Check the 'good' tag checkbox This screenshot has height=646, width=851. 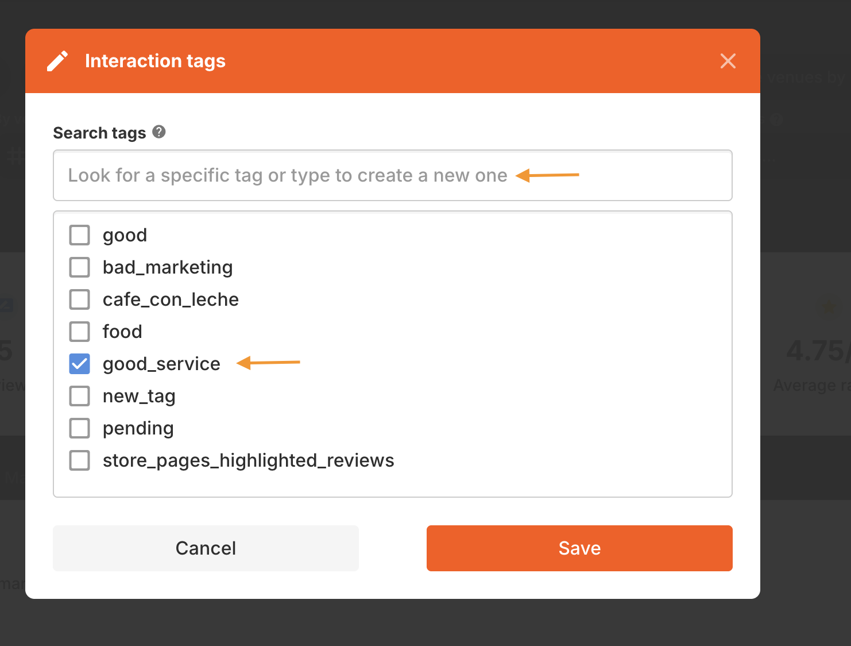pyautogui.click(x=80, y=235)
